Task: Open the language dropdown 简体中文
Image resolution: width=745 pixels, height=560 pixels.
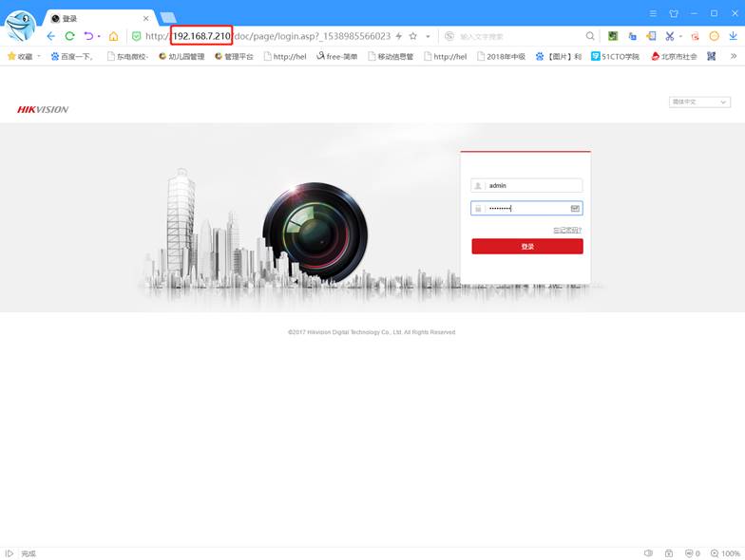Action: coord(699,102)
